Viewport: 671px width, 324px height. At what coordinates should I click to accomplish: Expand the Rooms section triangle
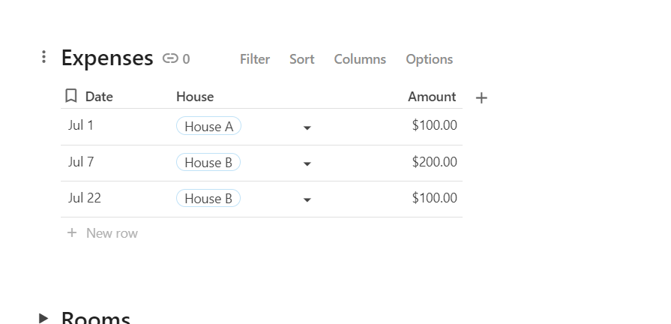point(43,317)
